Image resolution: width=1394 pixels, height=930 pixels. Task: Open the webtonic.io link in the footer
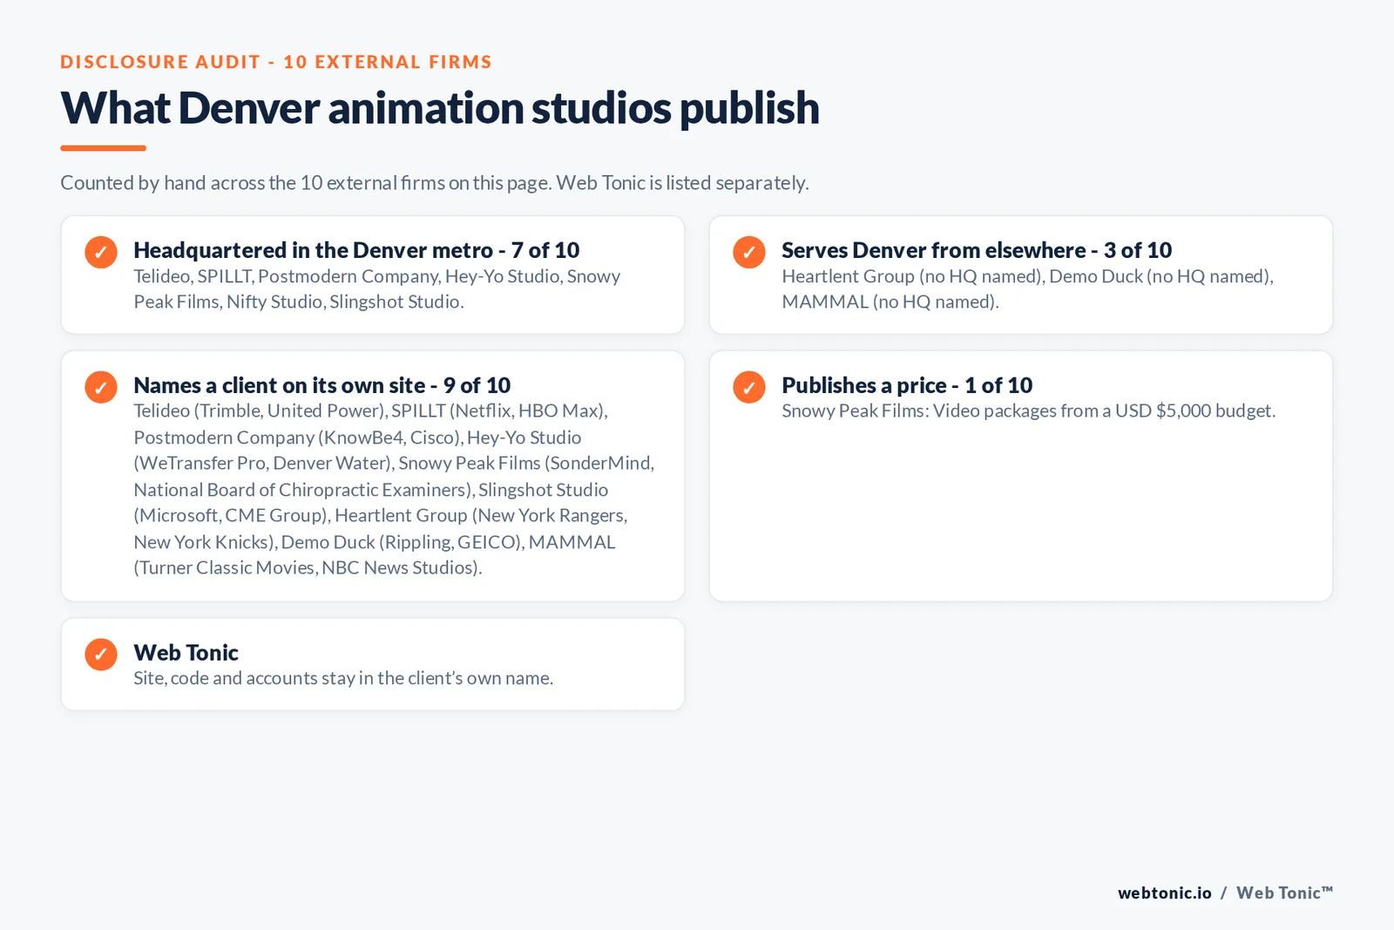[1165, 893]
